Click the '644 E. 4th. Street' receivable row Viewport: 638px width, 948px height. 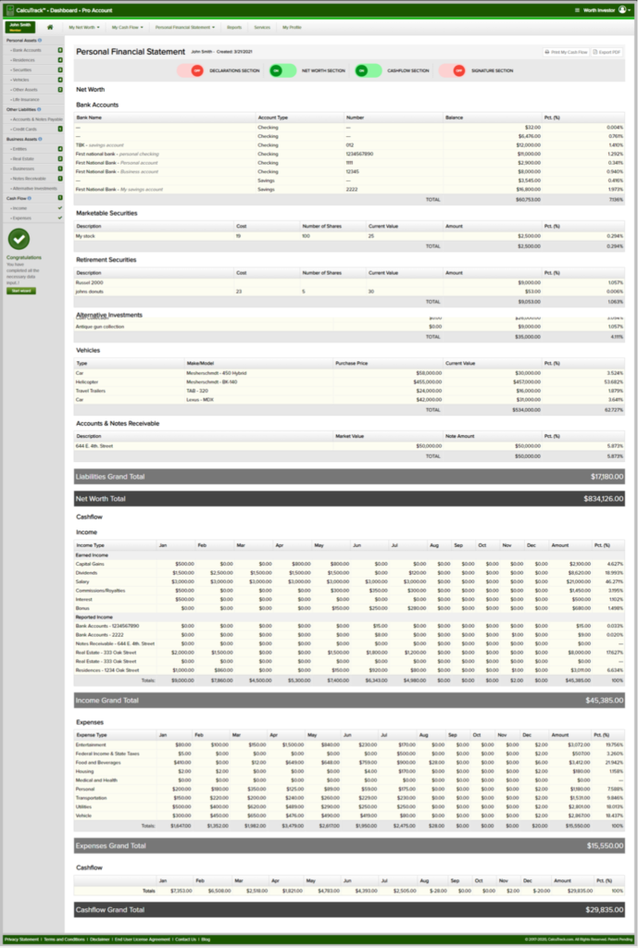349,446
